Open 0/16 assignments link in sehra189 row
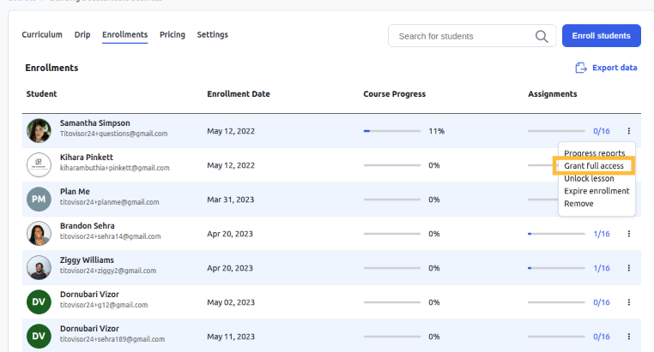Viewport: 654px width, 352px height. pos(602,337)
